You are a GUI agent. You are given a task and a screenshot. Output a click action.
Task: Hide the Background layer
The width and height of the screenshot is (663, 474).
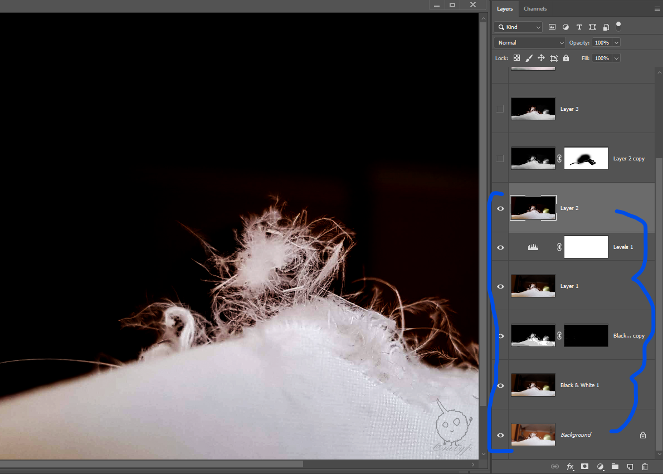coord(500,435)
